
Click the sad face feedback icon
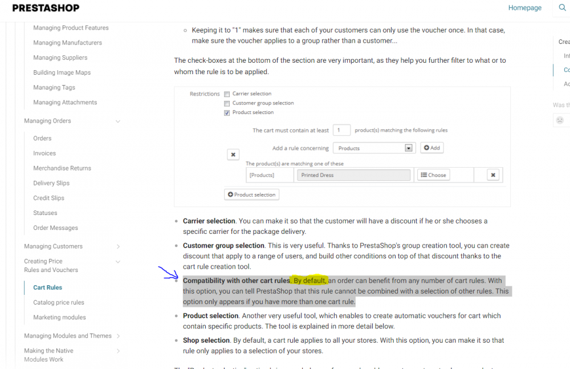(560, 120)
